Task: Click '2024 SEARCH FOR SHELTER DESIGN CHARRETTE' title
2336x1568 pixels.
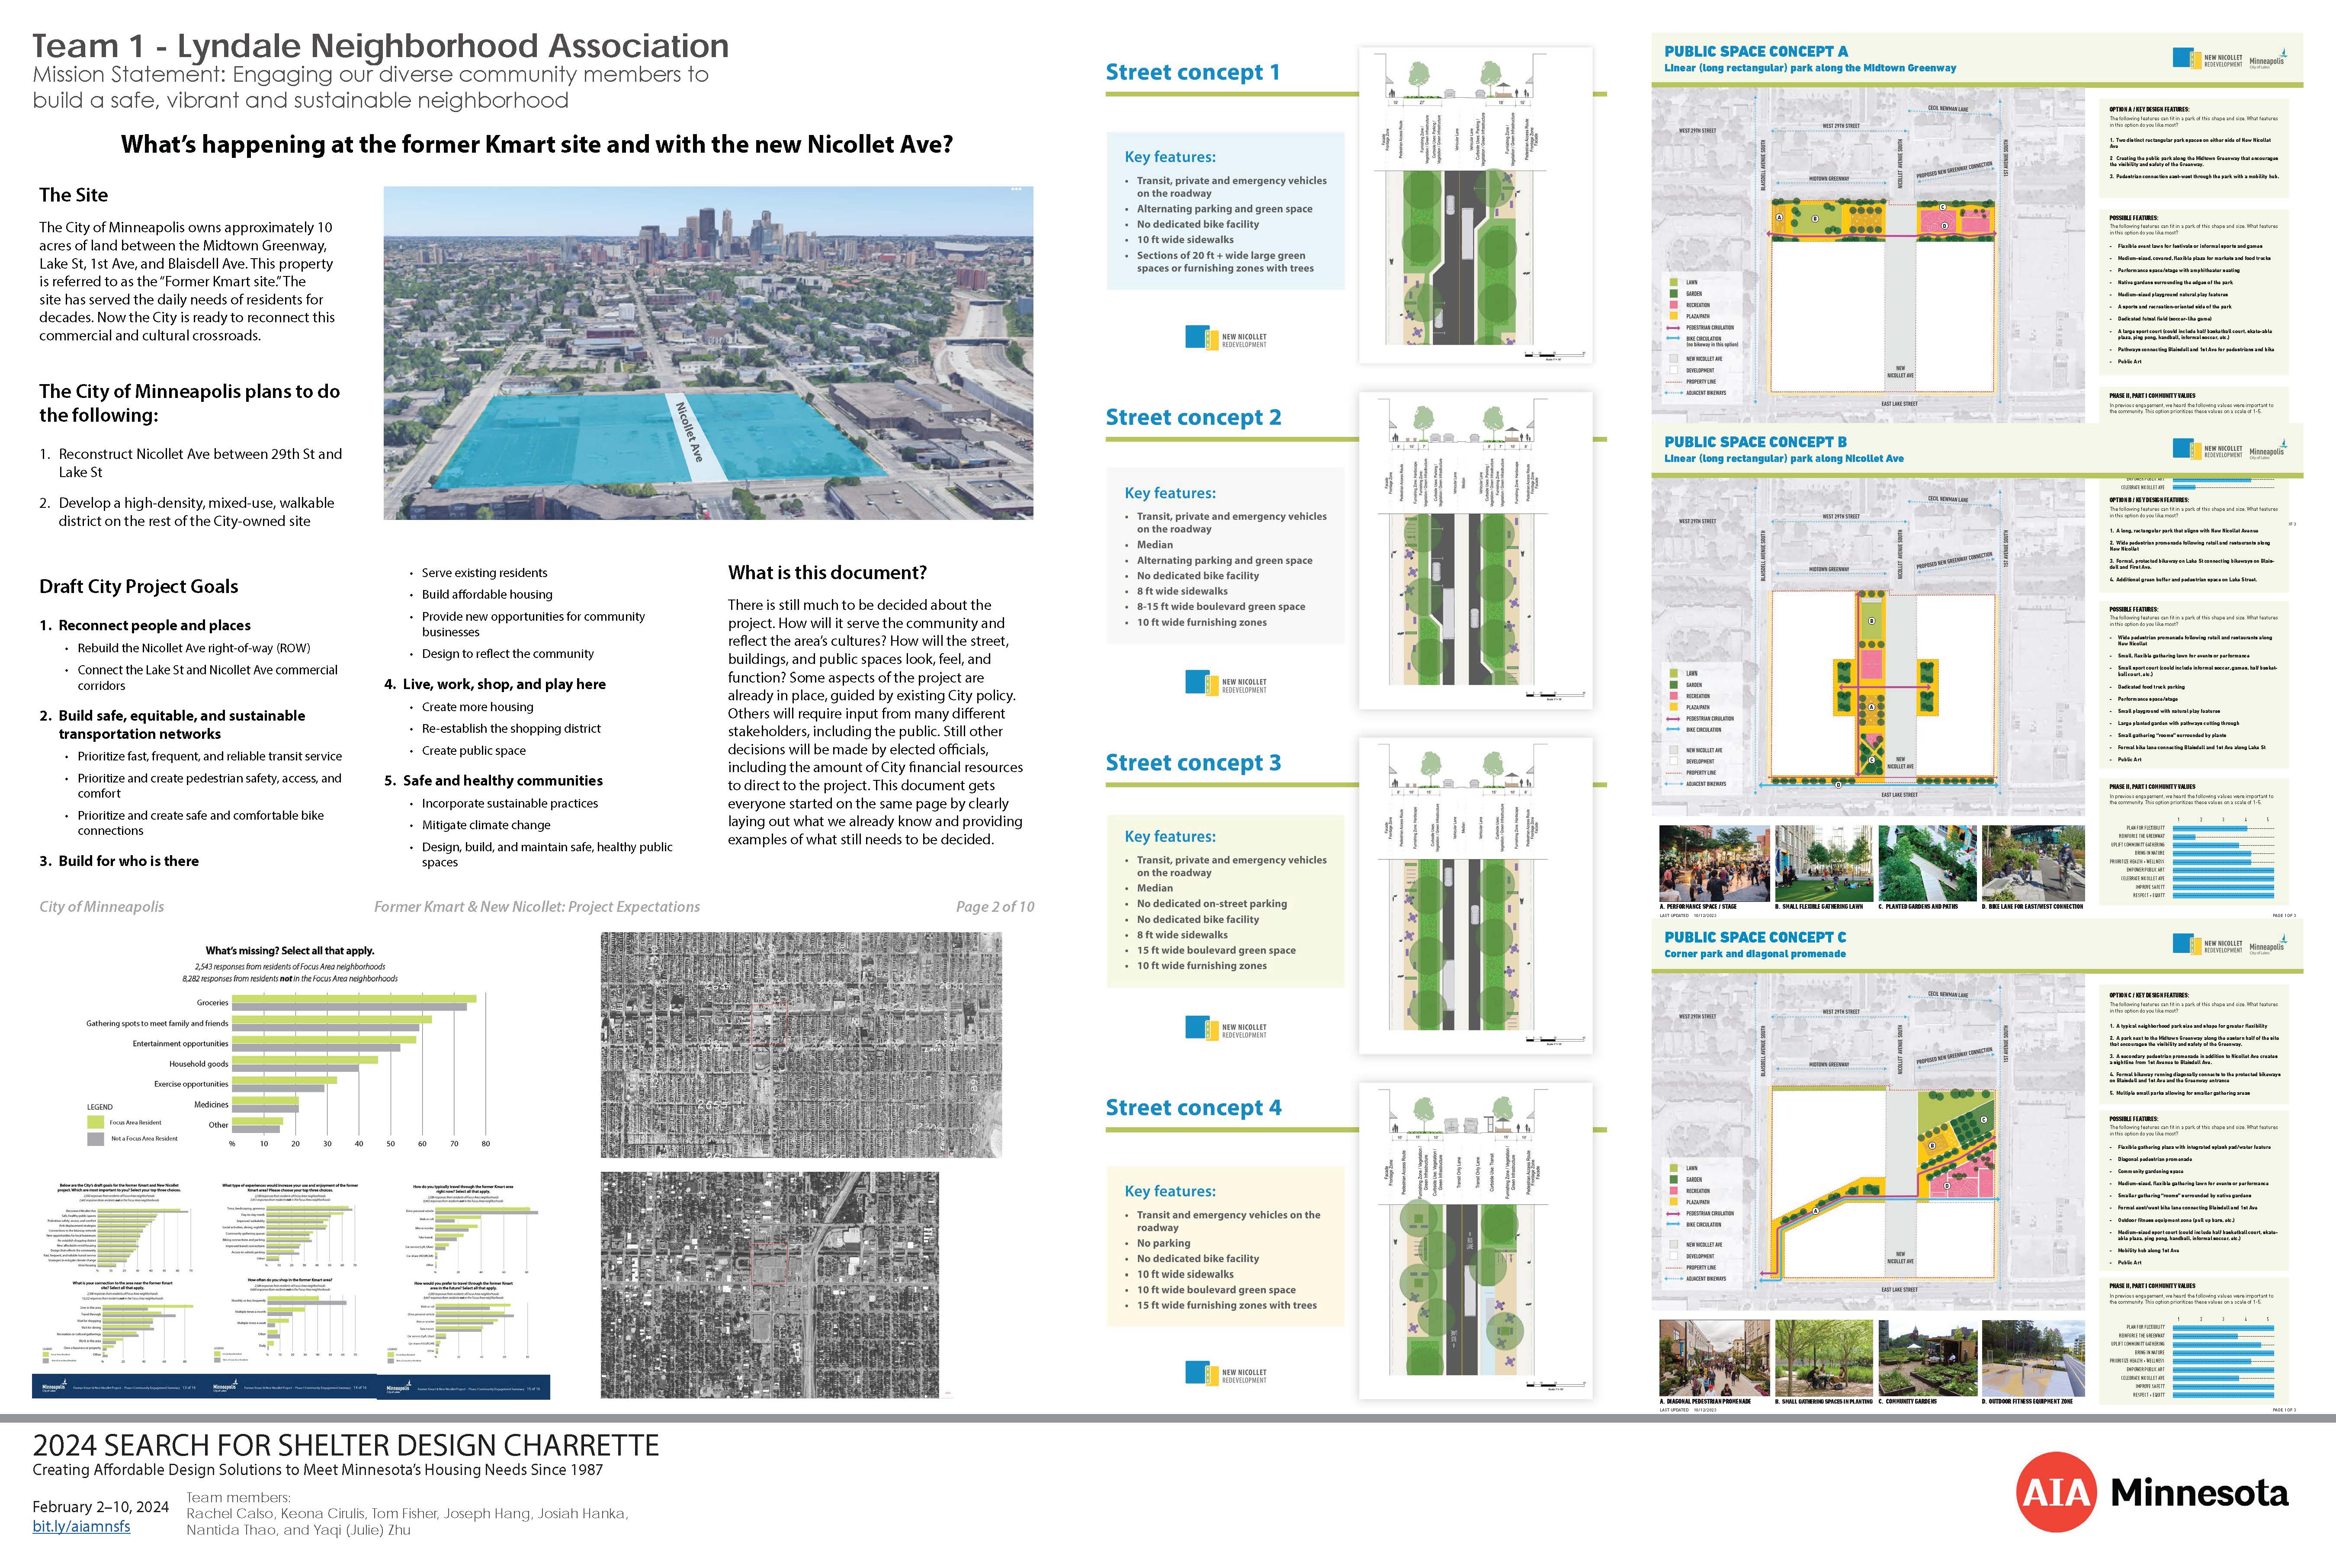Action: [x=346, y=1446]
